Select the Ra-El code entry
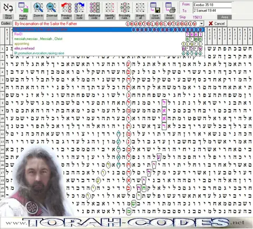The image size is (253, 229). (109, 34)
